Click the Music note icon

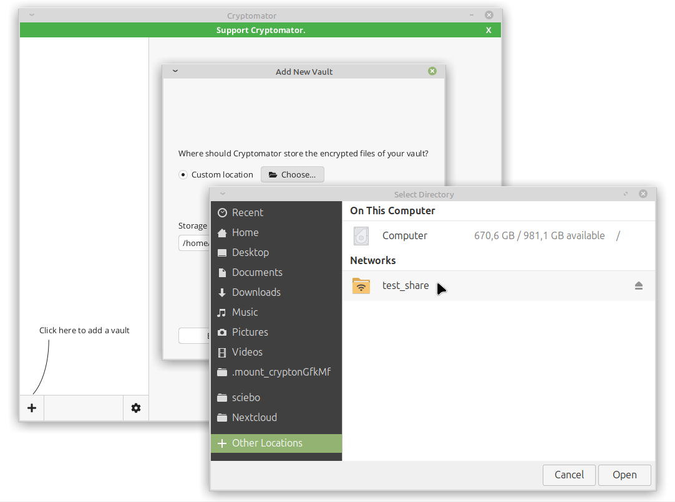tap(221, 313)
